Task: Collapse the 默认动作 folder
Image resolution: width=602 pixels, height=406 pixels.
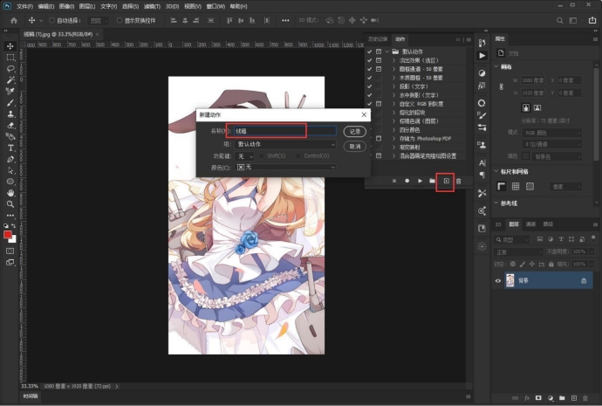Action: point(387,52)
